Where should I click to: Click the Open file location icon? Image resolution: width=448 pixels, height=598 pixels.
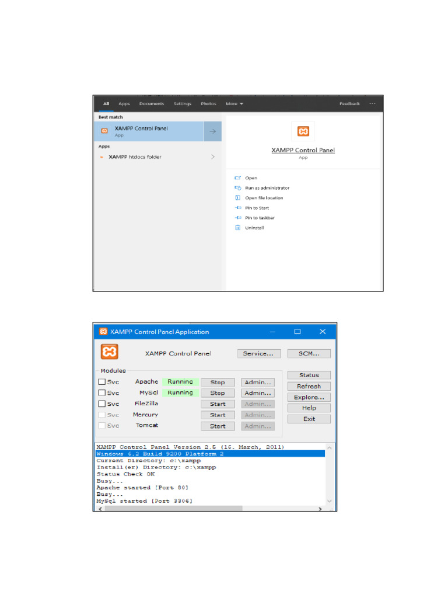238,197
